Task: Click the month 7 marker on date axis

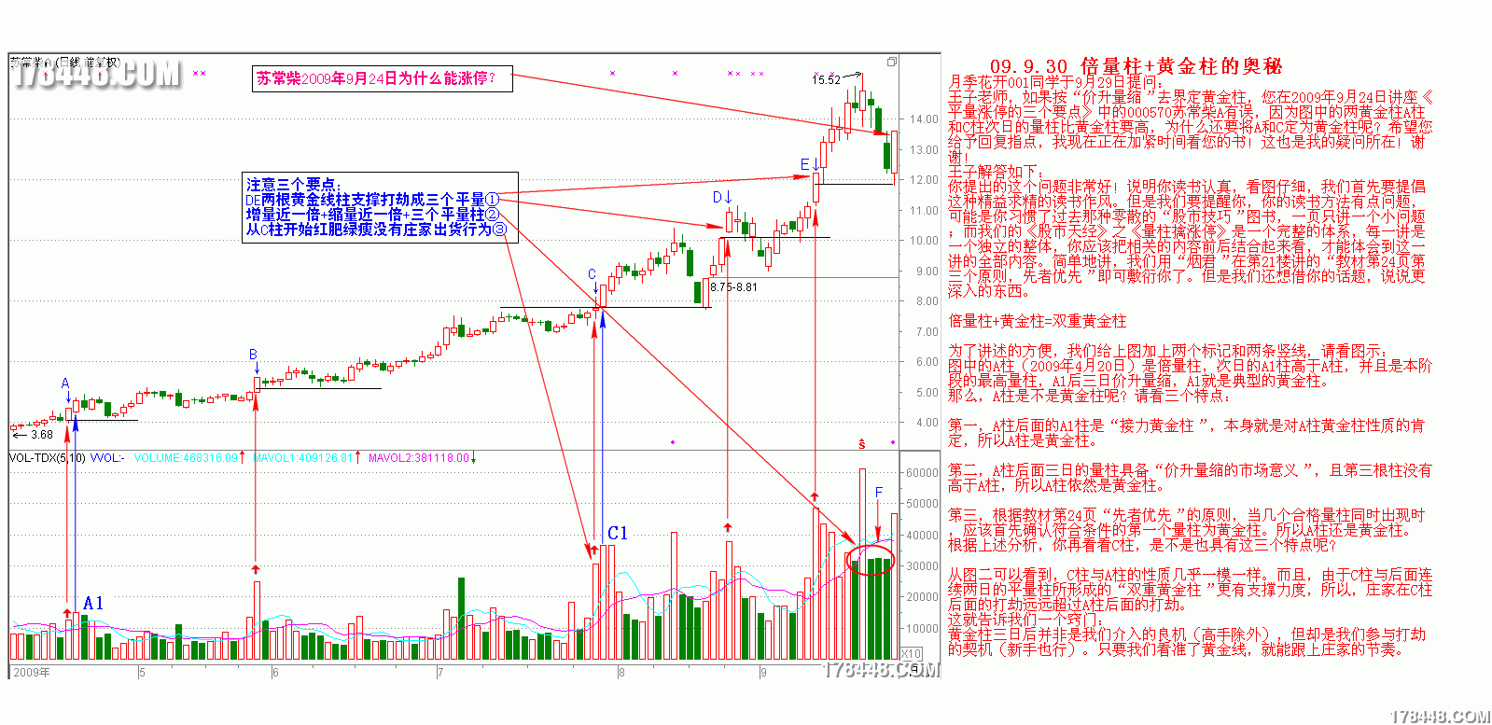Action: point(439,672)
